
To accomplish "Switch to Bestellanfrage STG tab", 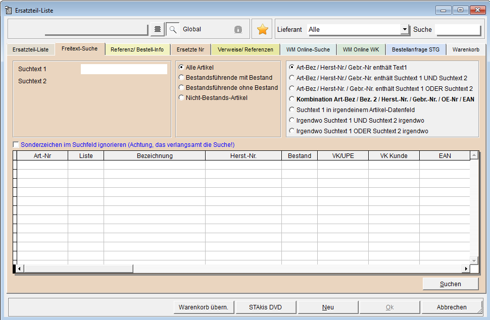I will 416,49.
